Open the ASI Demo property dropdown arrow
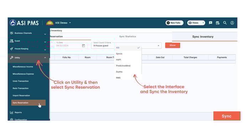This screenshot has height=138, width=245. [70, 23]
